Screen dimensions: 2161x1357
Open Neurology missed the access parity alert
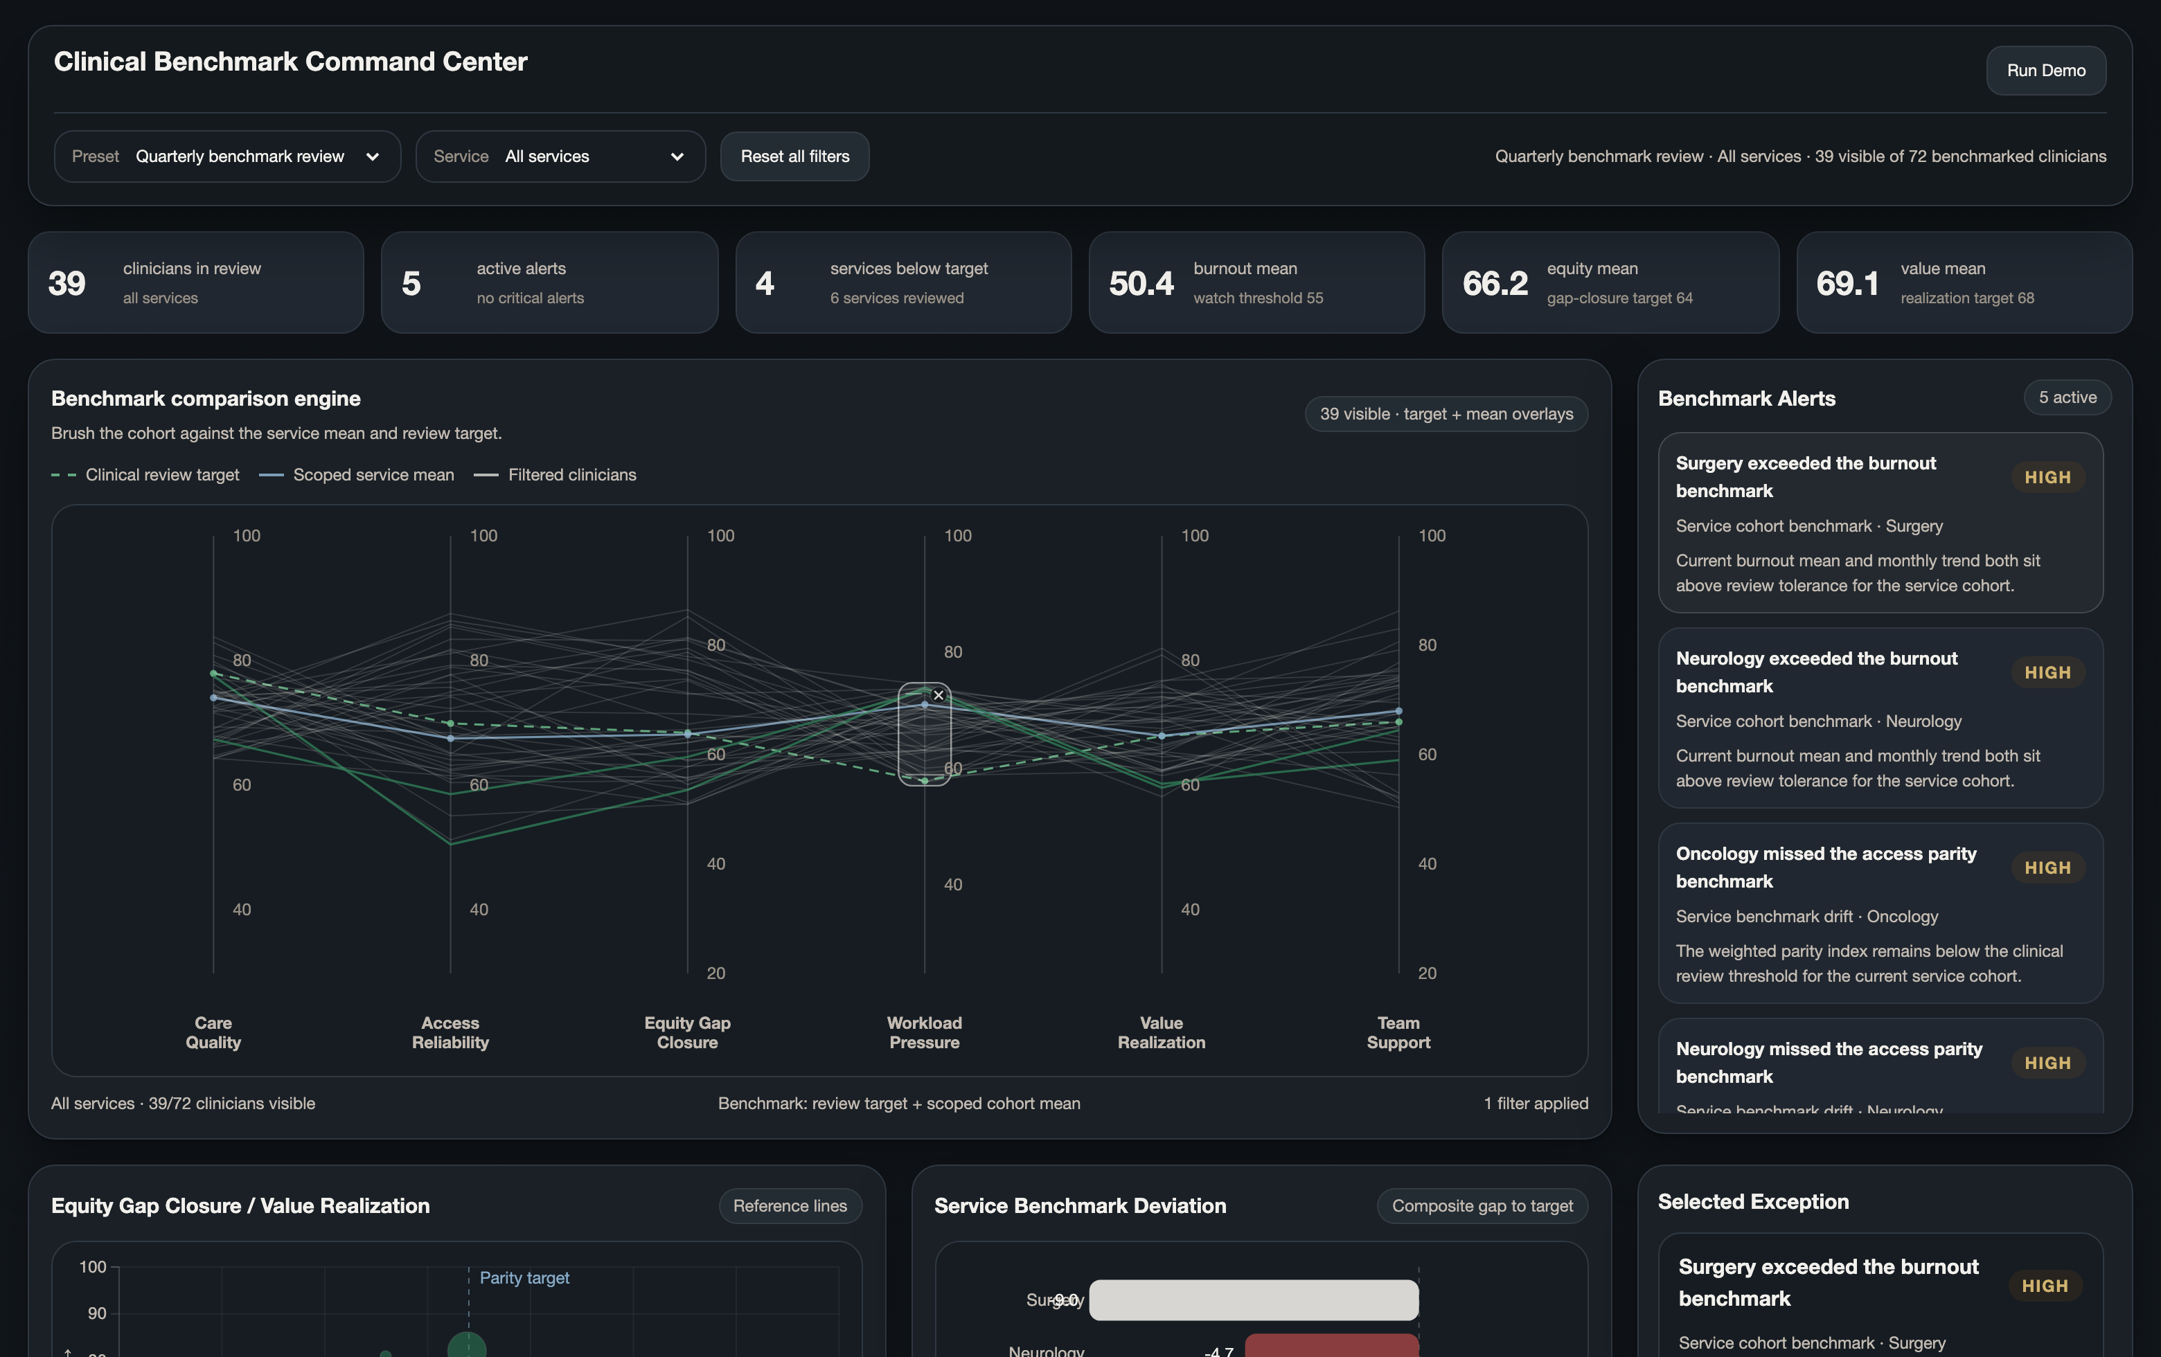1880,1066
